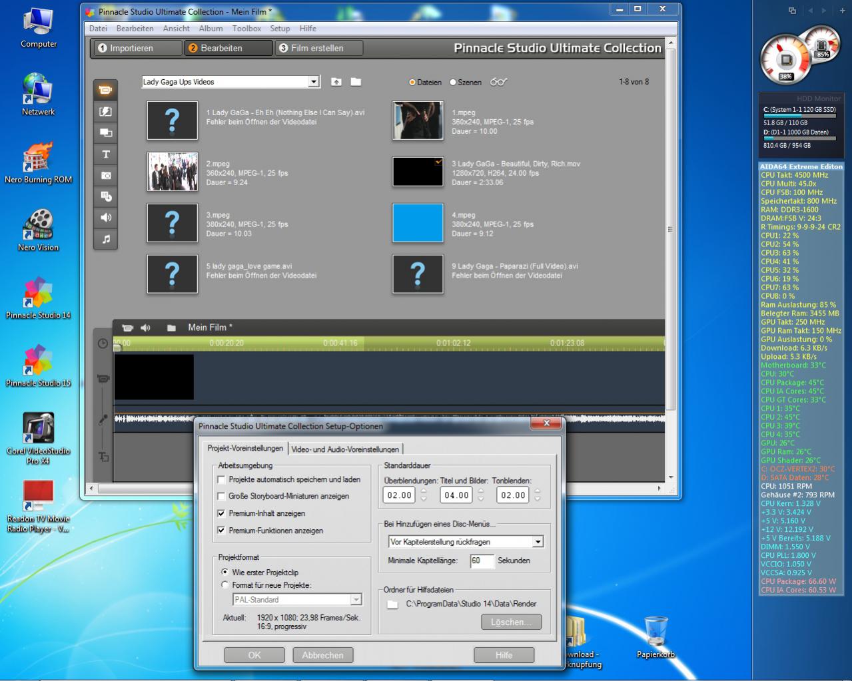Click the title overlay track icon
Screen dimensions: 852x681
(103, 457)
